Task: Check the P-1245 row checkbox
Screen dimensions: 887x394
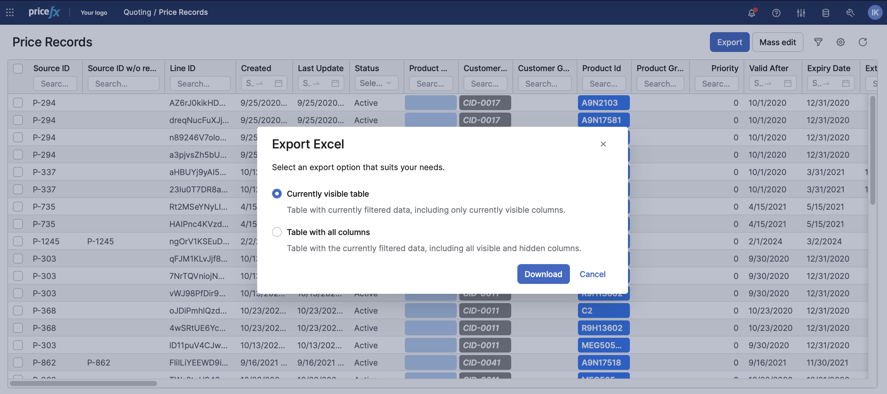Action: point(18,241)
